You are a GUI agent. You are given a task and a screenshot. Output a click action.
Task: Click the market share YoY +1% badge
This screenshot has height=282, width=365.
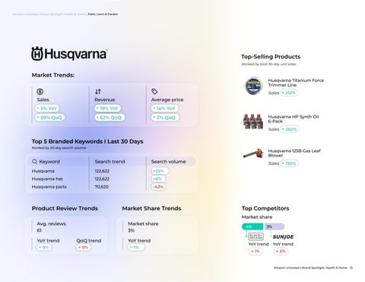tap(136, 247)
